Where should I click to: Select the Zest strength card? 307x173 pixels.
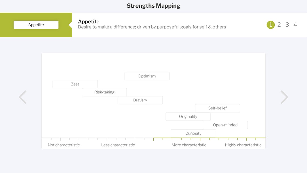click(75, 84)
